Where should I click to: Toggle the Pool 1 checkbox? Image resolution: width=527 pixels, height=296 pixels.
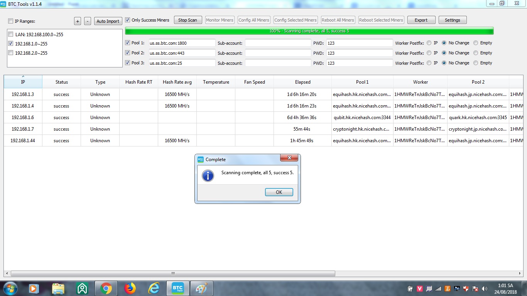pos(128,43)
